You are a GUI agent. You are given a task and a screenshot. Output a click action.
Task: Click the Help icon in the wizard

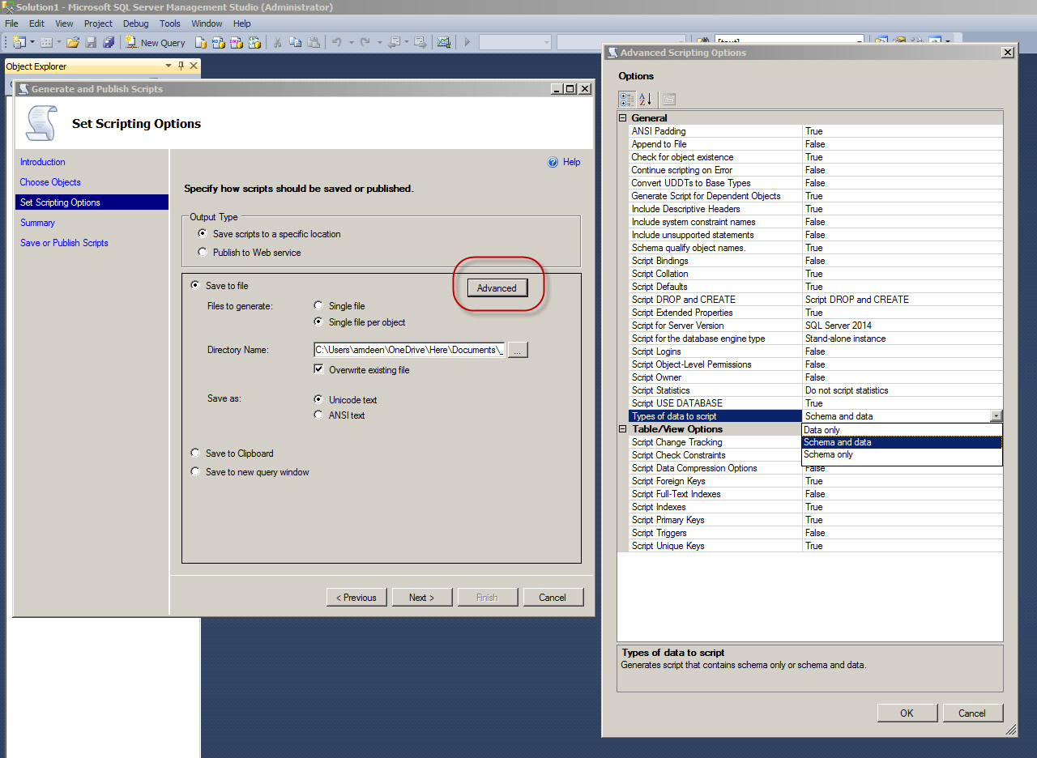(553, 162)
